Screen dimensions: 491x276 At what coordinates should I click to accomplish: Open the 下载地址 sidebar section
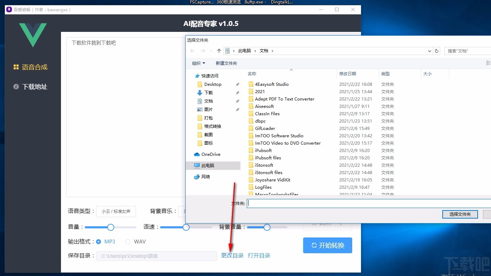point(30,87)
